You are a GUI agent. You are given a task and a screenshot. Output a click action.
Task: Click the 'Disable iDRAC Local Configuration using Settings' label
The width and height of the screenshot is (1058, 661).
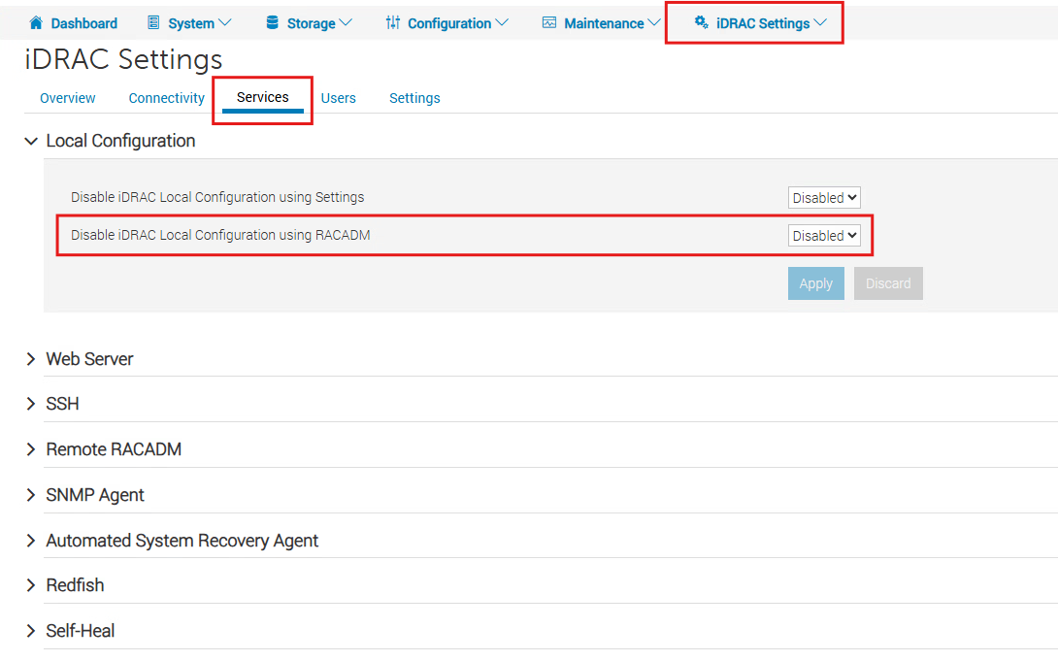tap(217, 198)
